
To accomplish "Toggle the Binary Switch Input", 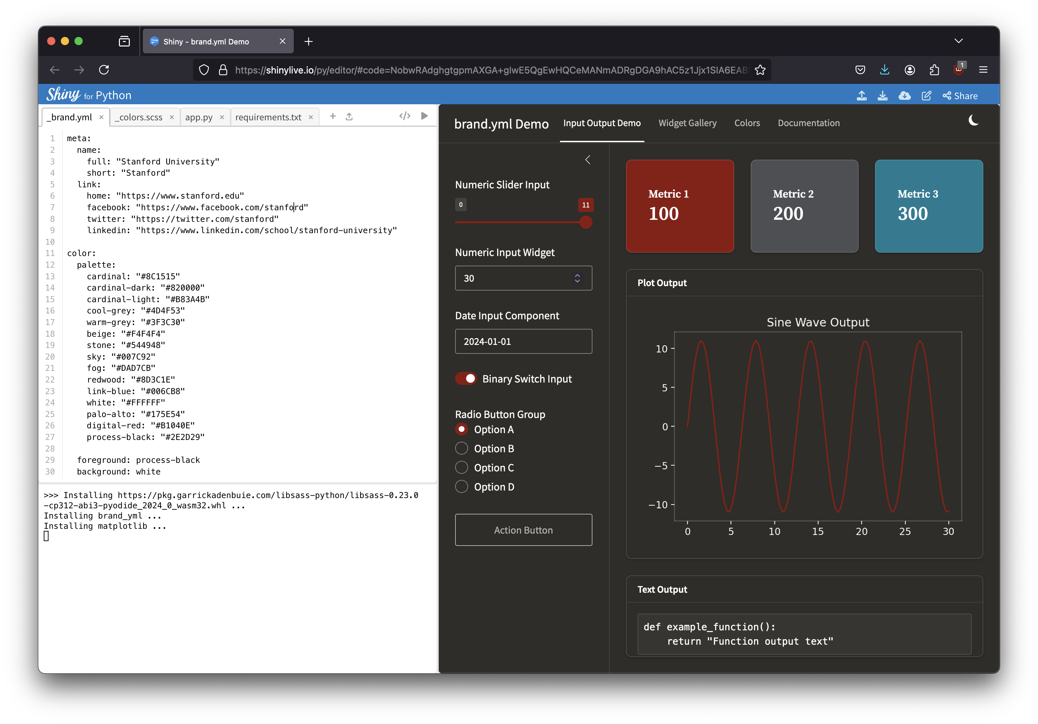I will (466, 378).
